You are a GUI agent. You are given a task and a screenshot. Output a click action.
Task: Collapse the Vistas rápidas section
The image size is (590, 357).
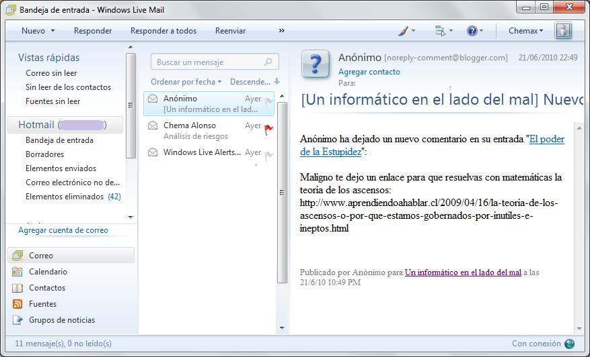tap(49, 58)
